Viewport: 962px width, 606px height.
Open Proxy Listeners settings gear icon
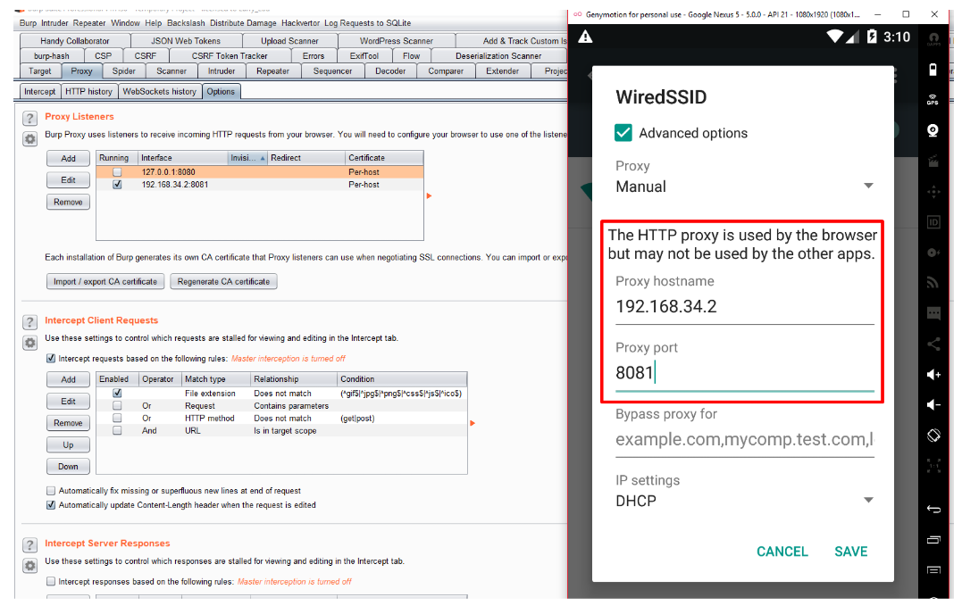point(29,139)
